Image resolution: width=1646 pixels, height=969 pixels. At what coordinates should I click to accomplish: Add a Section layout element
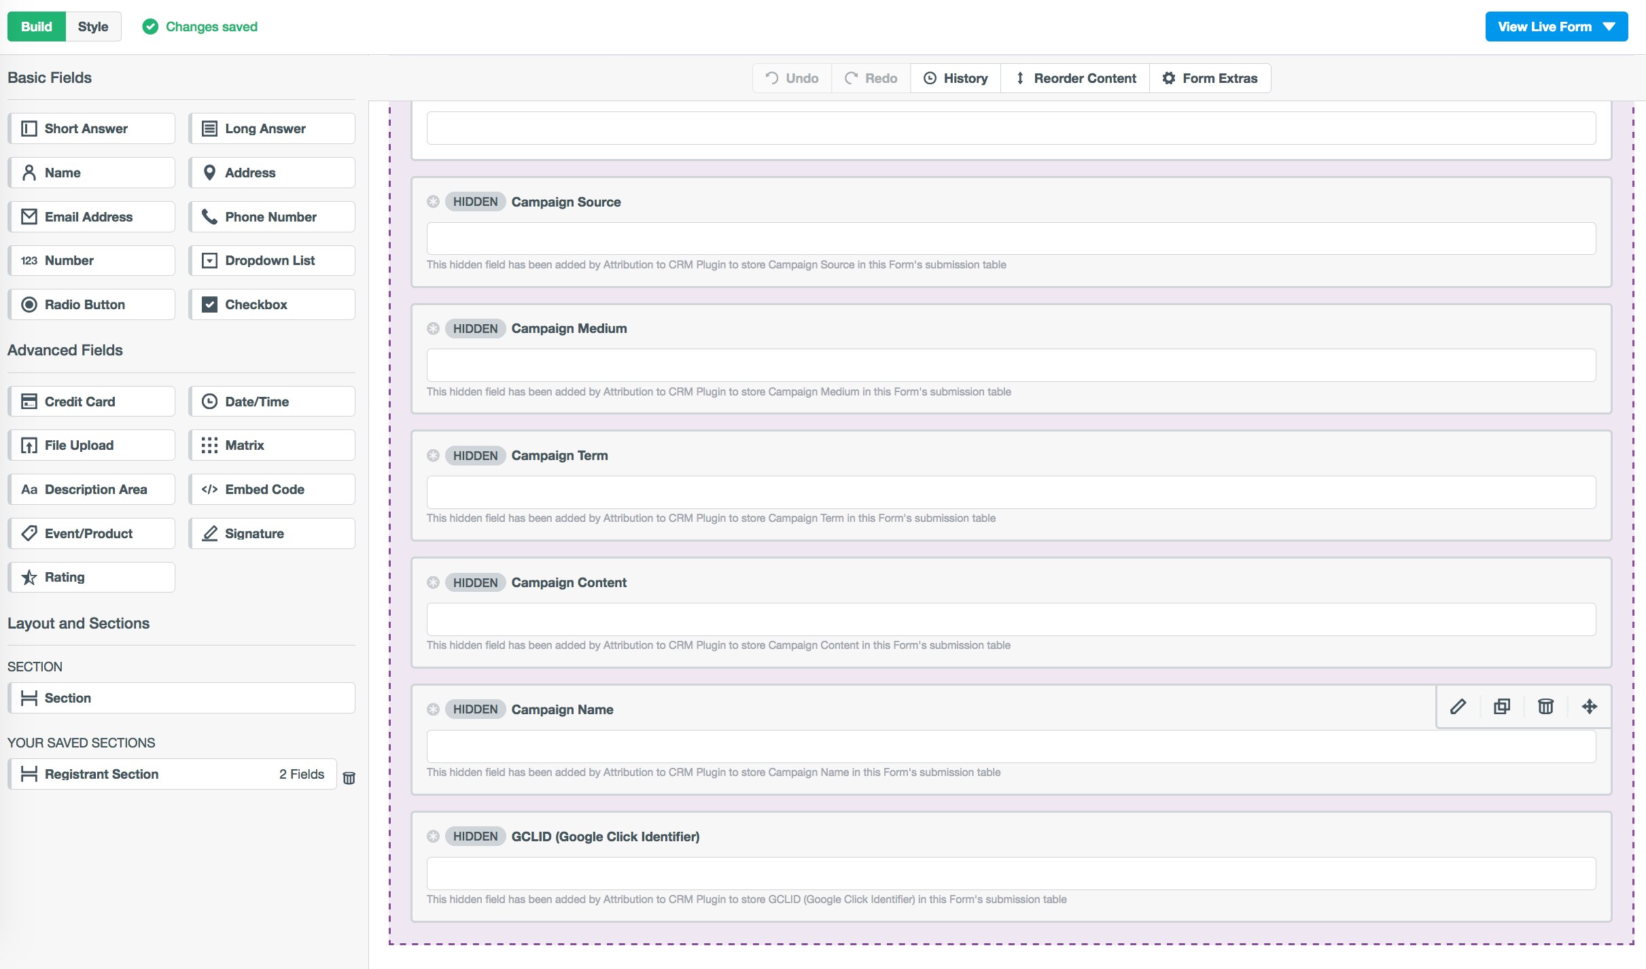tap(181, 698)
